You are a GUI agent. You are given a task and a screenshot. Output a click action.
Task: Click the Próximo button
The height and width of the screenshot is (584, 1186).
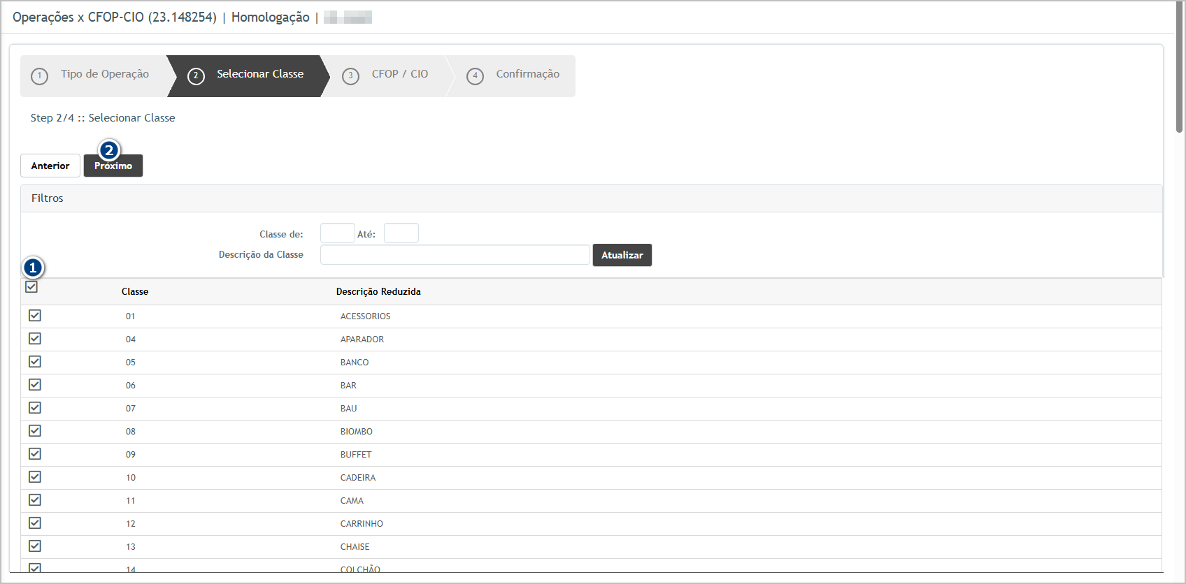click(113, 166)
